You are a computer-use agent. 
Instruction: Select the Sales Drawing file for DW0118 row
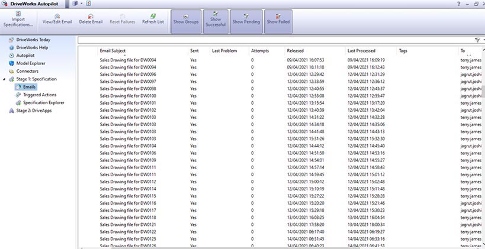[x=280, y=217]
